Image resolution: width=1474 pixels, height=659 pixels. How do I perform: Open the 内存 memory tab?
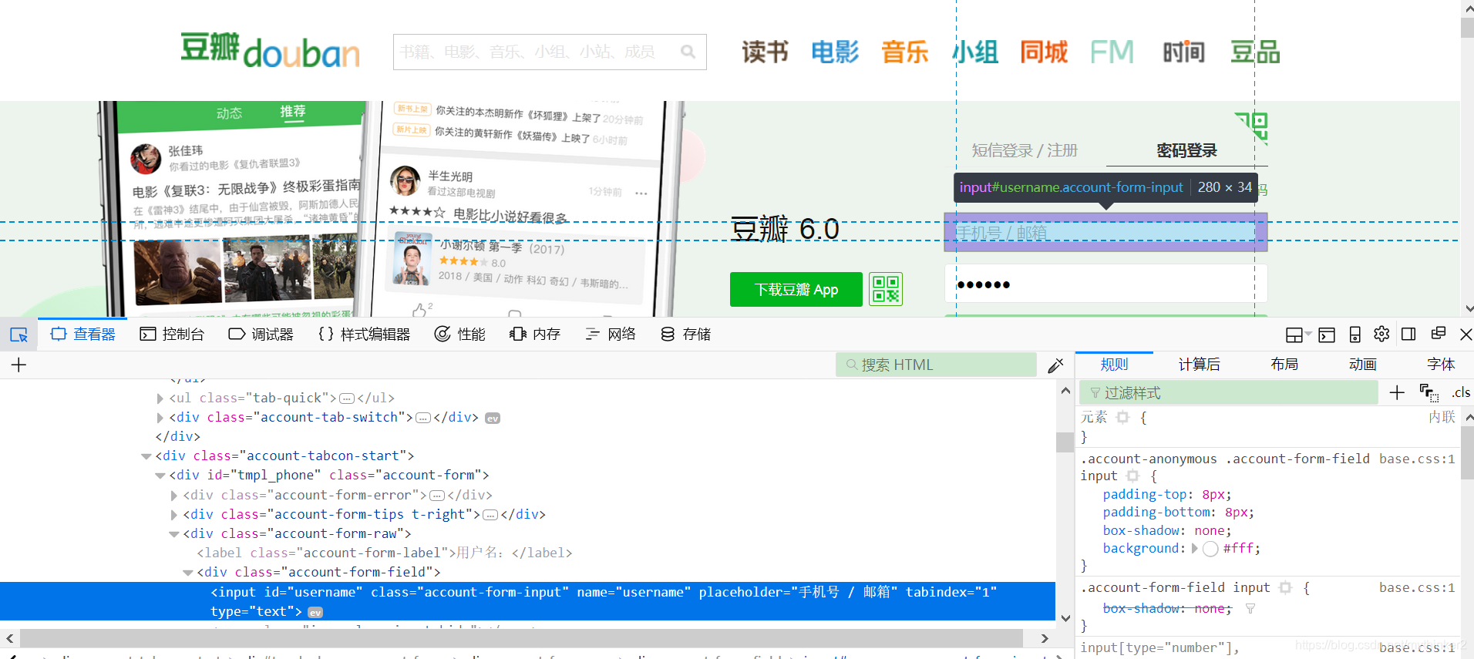(534, 335)
